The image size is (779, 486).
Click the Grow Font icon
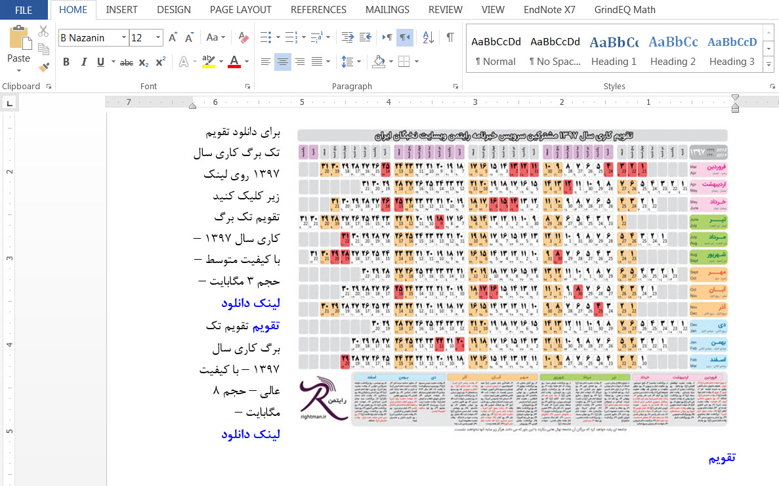pos(173,37)
